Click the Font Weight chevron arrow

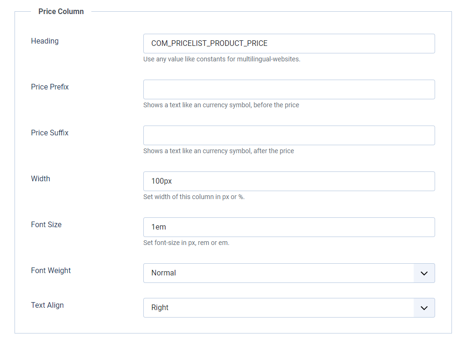(424, 273)
